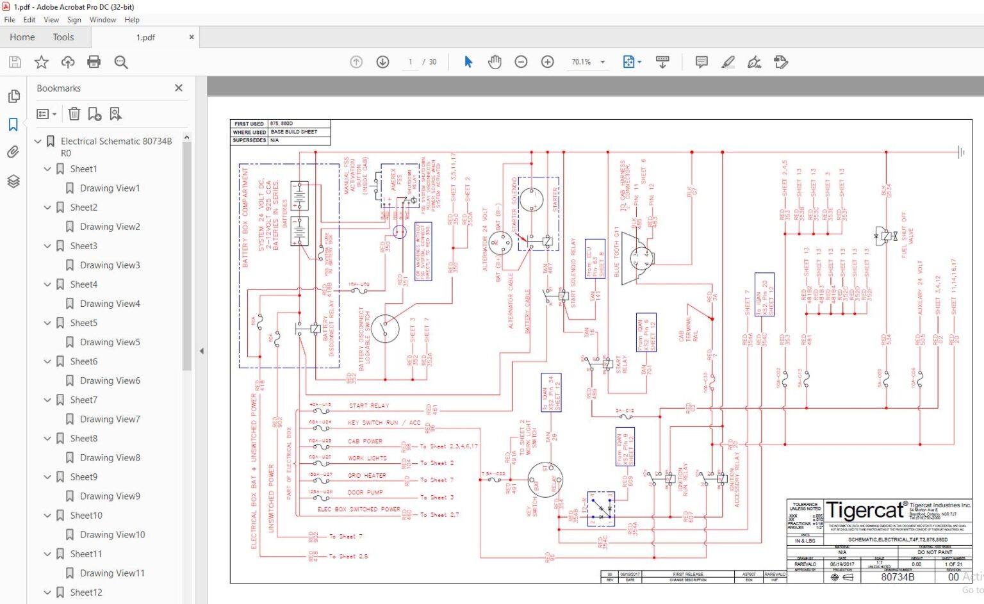Collapse navigation pane with side arrow
This screenshot has height=604, width=984.
point(201,351)
